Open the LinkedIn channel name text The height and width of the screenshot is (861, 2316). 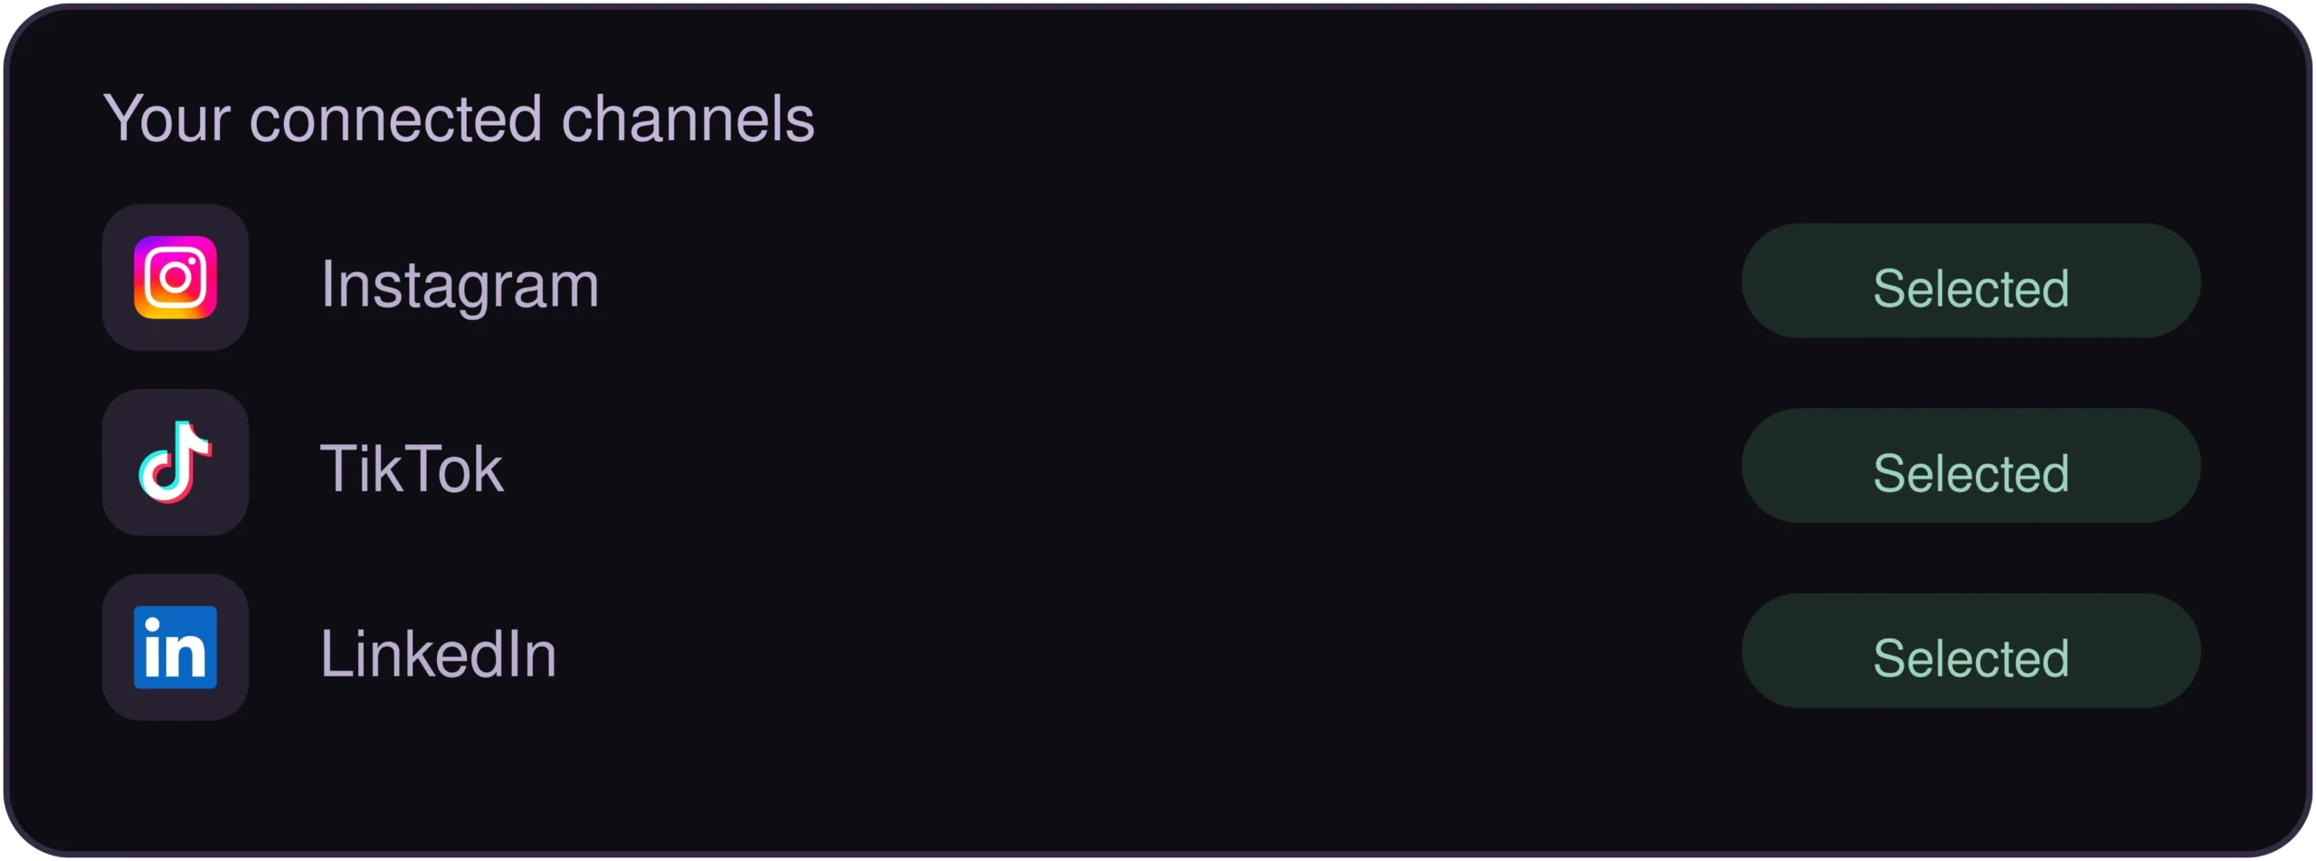pos(438,654)
